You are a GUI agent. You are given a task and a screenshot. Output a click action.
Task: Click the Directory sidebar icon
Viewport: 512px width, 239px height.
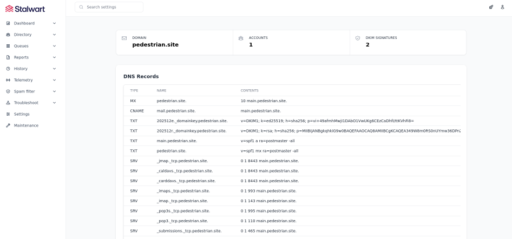(x=8, y=35)
